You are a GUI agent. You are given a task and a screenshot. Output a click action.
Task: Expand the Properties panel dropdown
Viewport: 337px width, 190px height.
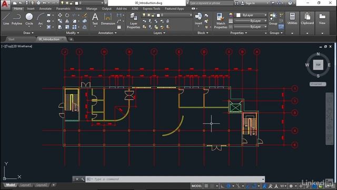(x=239, y=33)
